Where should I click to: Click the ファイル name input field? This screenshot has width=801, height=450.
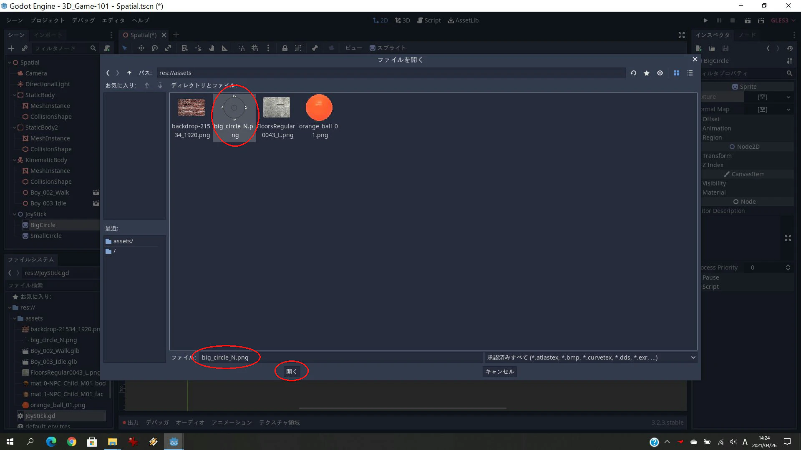340,357
